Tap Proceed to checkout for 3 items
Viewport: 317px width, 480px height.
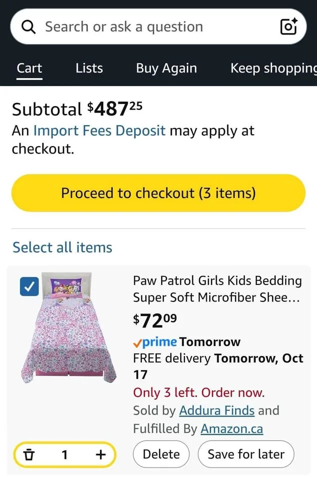158,193
